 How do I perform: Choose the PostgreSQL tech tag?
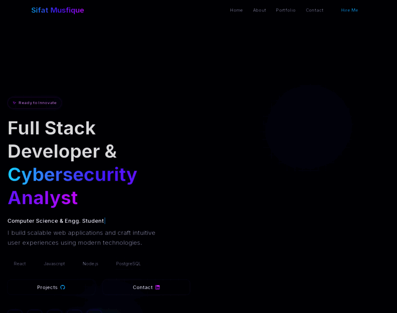pos(129,263)
